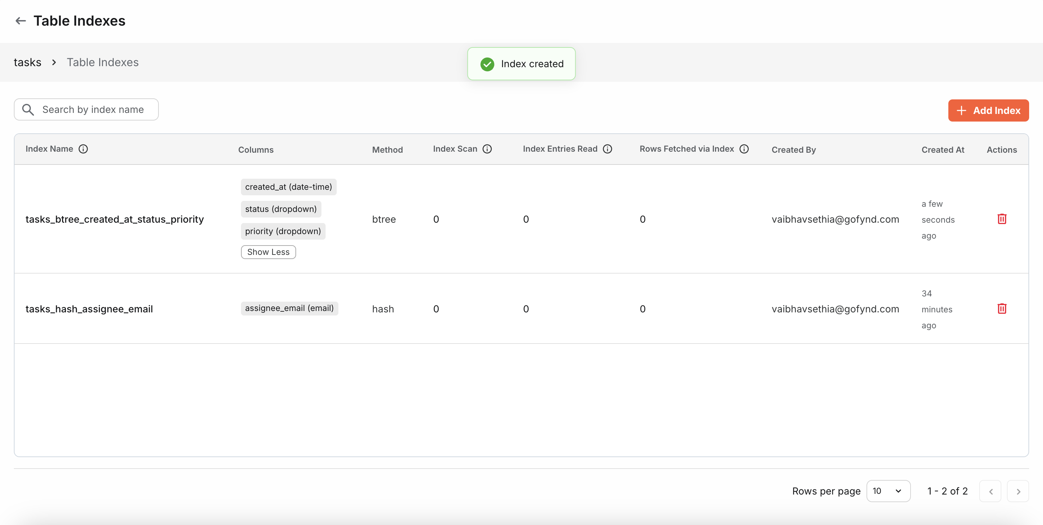This screenshot has height=525, width=1043.
Task: Click the created_at (date-time) column chip
Action: point(288,187)
